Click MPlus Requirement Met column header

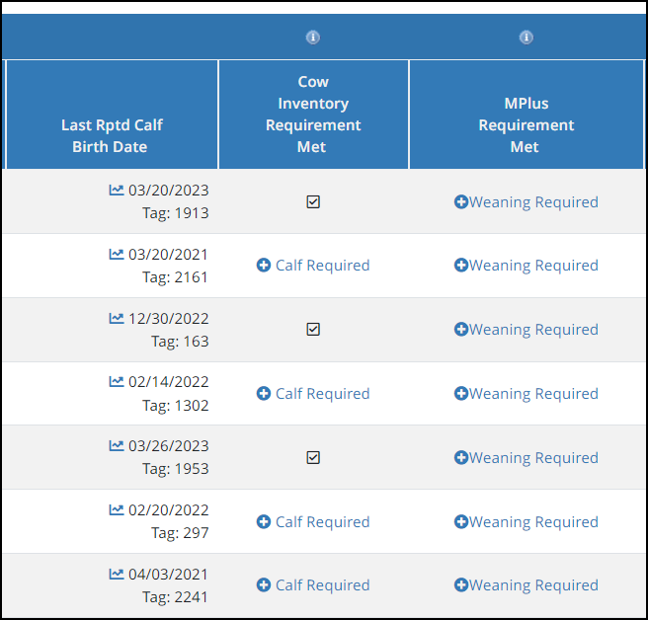(526, 124)
